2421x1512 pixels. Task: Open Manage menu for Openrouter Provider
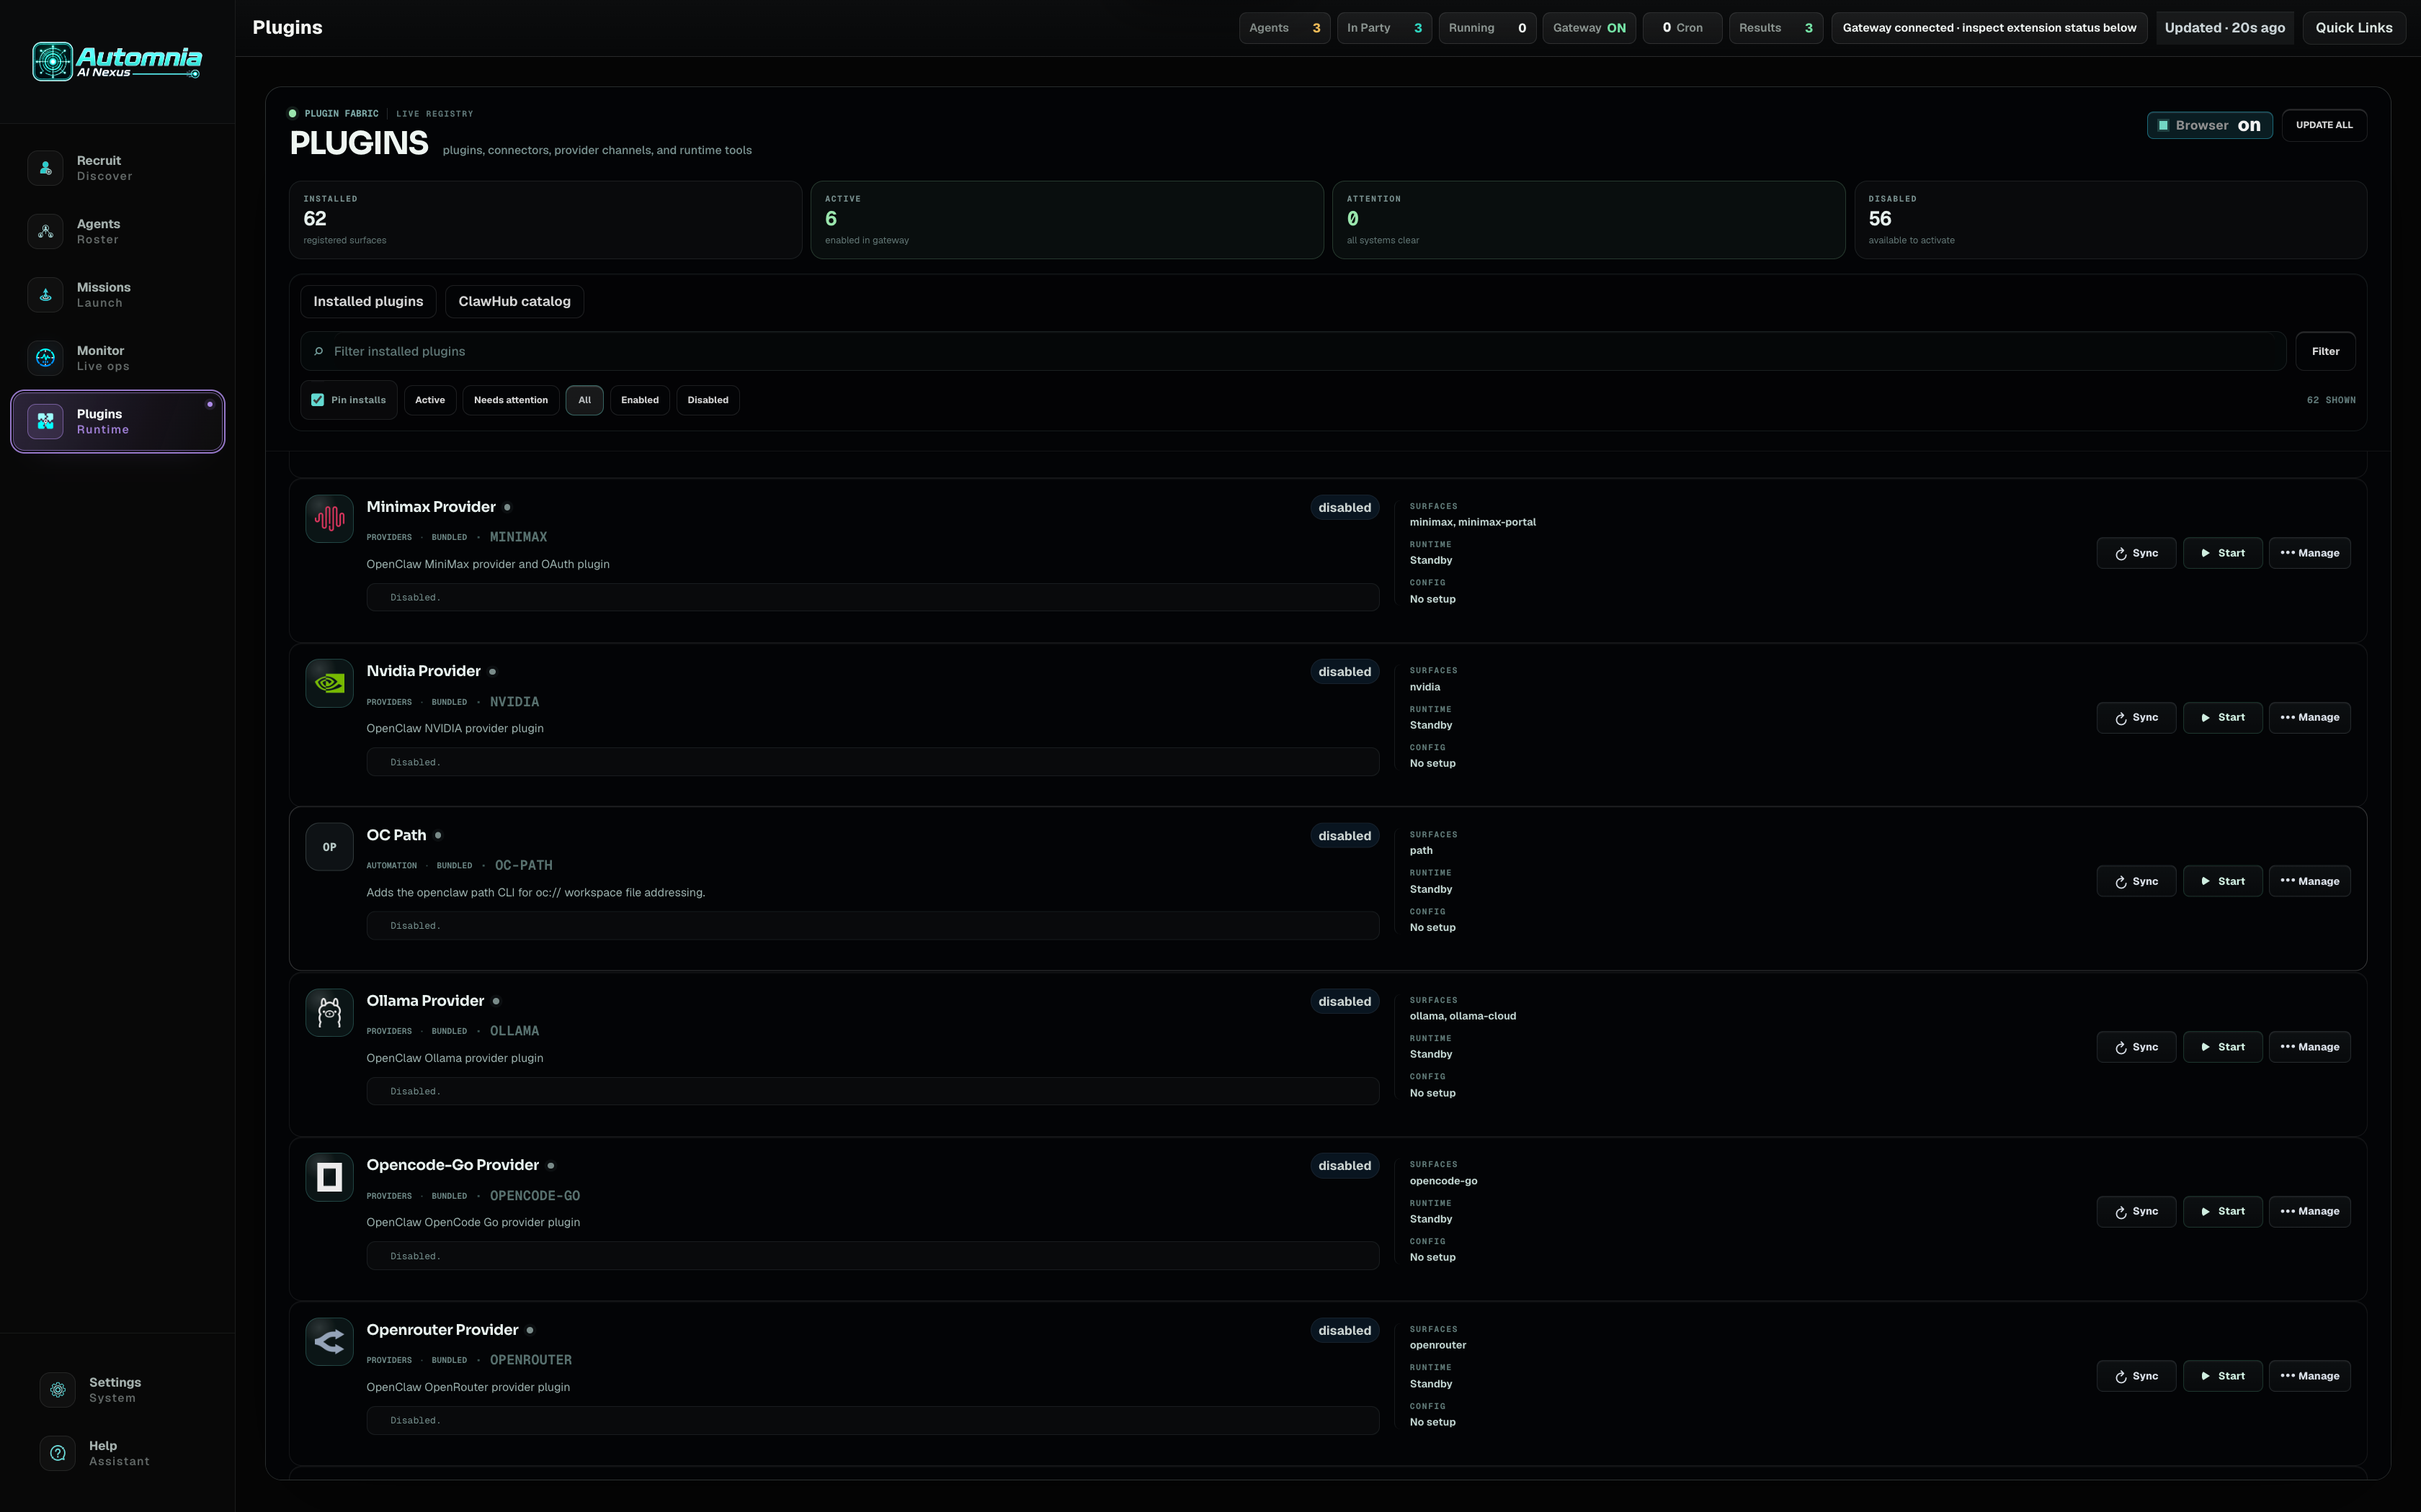coord(2309,1376)
